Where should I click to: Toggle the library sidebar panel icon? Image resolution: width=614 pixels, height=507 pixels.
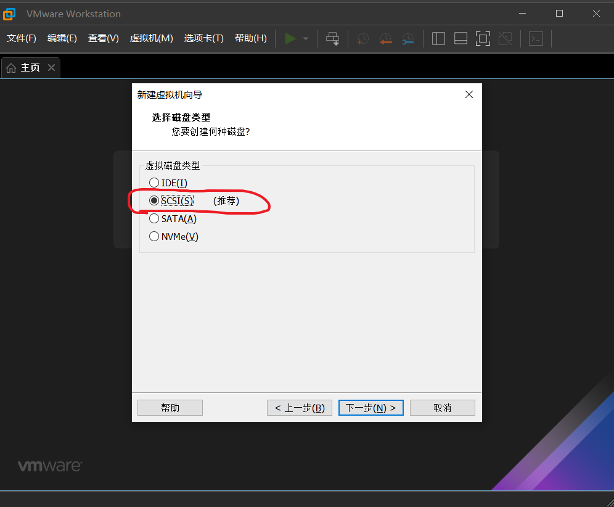(x=438, y=38)
